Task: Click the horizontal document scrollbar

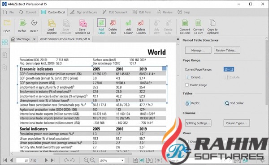Action: tap(93, 153)
